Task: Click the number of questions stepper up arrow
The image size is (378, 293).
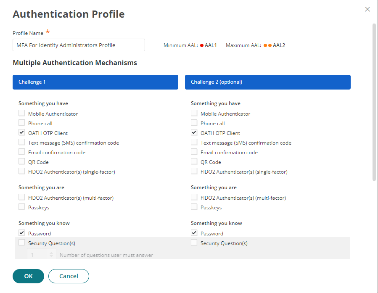Action: point(51,252)
